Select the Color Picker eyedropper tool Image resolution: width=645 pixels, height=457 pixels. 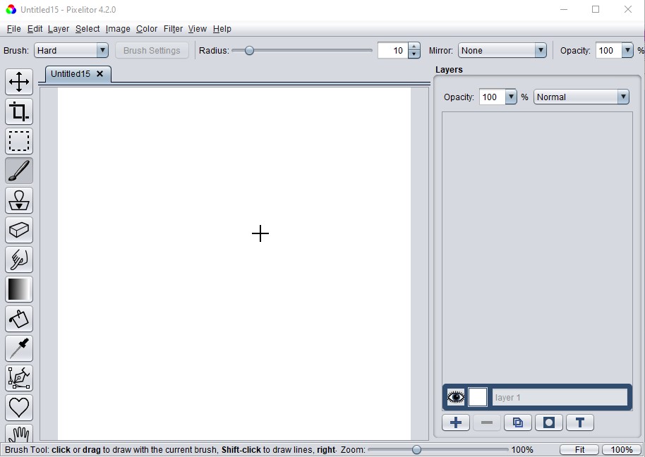[x=19, y=348]
